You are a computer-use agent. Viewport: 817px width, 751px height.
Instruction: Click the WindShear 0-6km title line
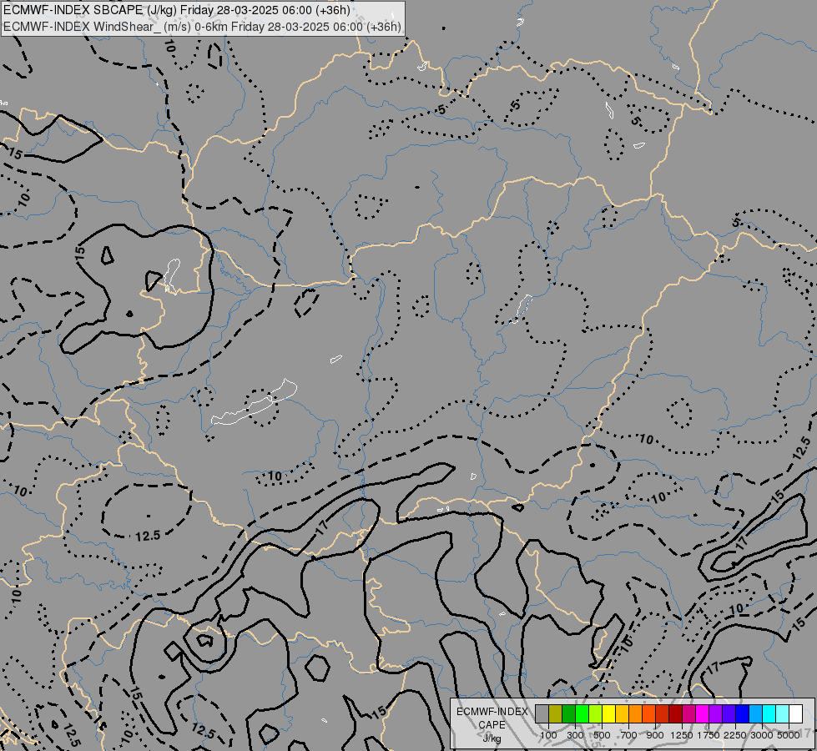(202, 27)
